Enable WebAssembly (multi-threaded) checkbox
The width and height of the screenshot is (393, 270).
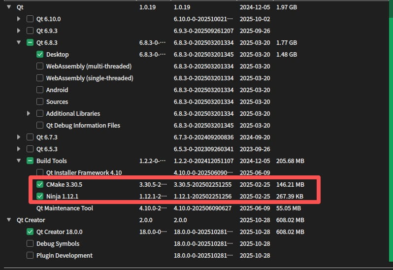[40, 66]
